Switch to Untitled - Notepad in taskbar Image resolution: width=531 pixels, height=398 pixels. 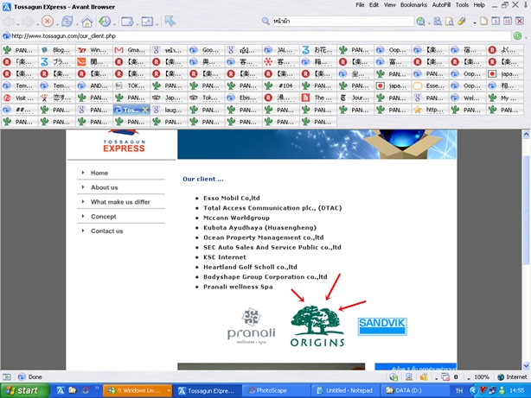[x=345, y=390]
